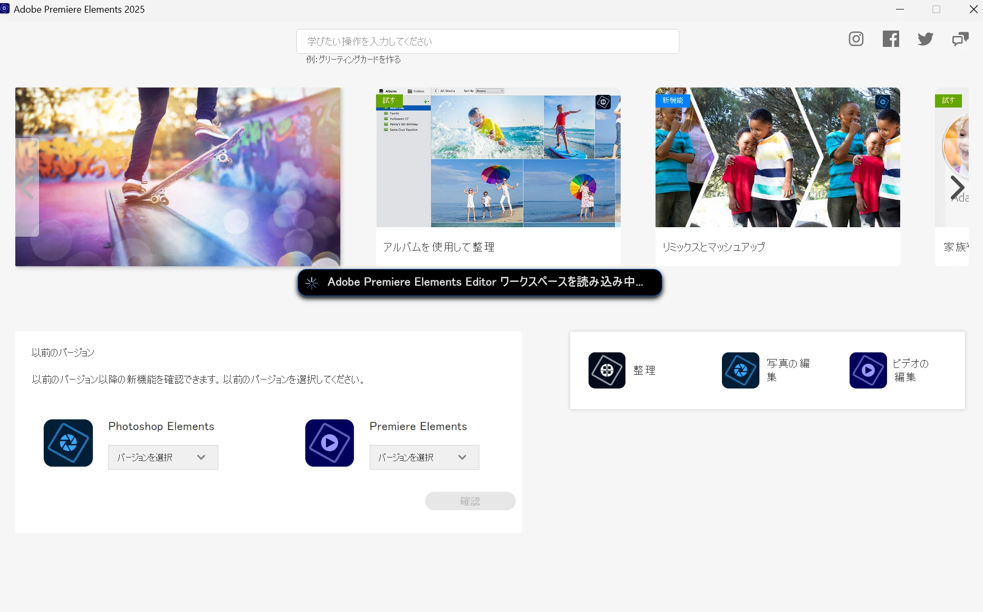Image resolution: width=983 pixels, height=612 pixels.
Task: Launch the Video Editor (ビデオの編集) icon
Action: [x=868, y=371]
